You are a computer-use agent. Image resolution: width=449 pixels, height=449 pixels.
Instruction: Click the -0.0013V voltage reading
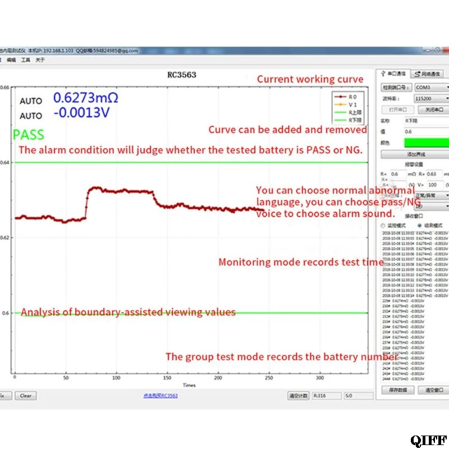[x=81, y=113]
